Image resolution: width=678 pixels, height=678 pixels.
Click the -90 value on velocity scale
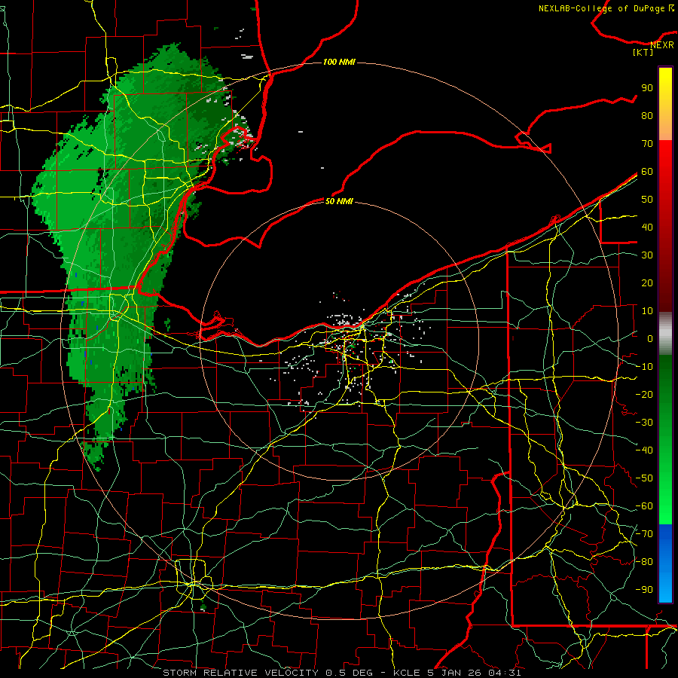(x=644, y=590)
